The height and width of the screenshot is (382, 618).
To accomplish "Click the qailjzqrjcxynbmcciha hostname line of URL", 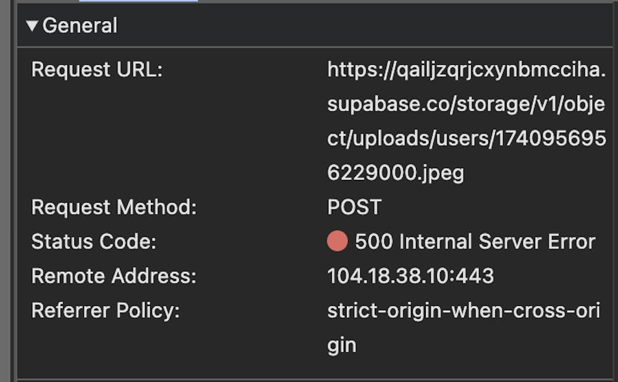I will (x=467, y=70).
